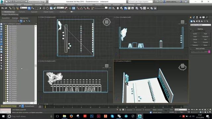
Task: Open the Modifikatoren menu
Action: pyautogui.click(x=59, y=5)
